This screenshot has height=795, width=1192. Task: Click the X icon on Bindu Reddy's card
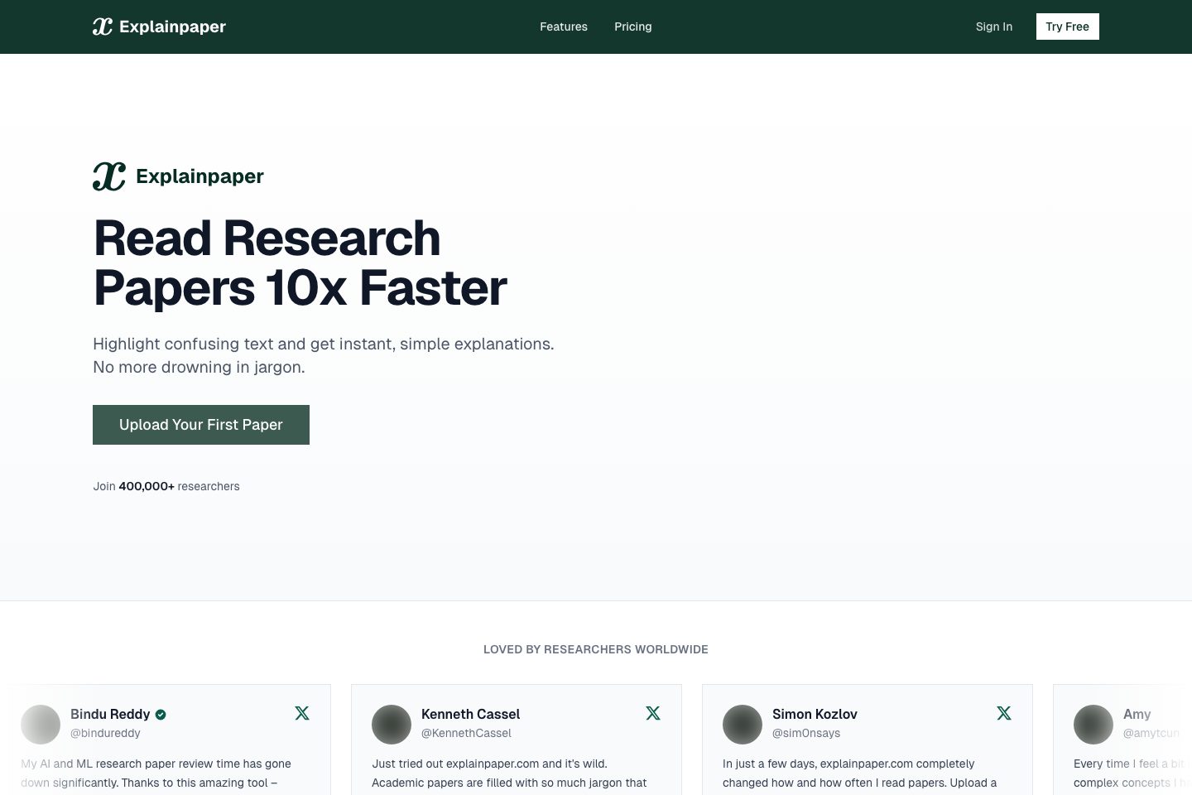[302, 713]
